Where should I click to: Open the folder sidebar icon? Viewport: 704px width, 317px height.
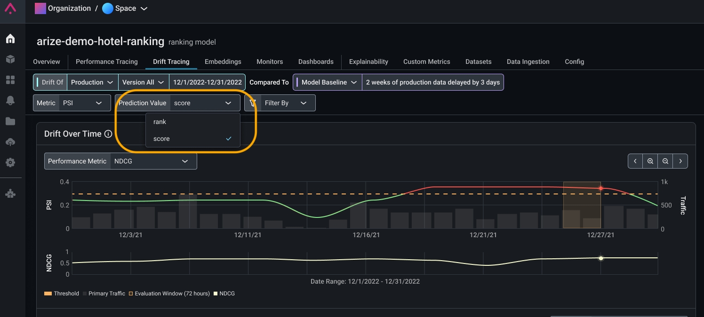[x=10, y=121]
